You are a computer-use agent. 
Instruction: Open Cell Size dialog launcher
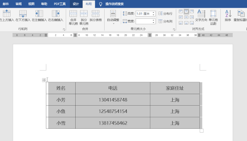pos(174,29)
